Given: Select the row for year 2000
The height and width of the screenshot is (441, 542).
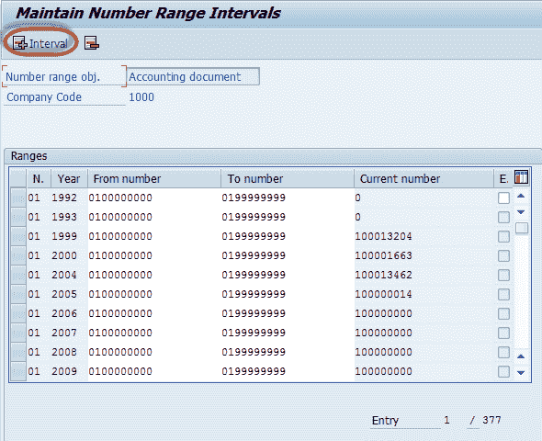Looking at the screenshot, I should coord(18,256).
